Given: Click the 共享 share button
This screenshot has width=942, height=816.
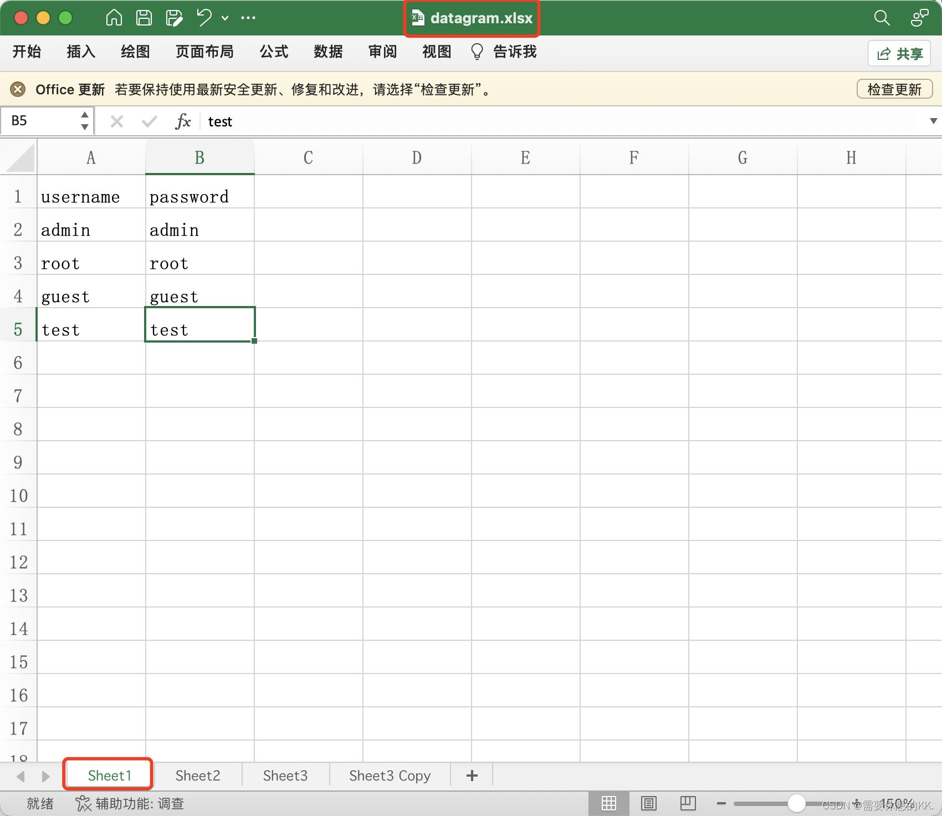Looking at the screenshot, I should [899, 53].
